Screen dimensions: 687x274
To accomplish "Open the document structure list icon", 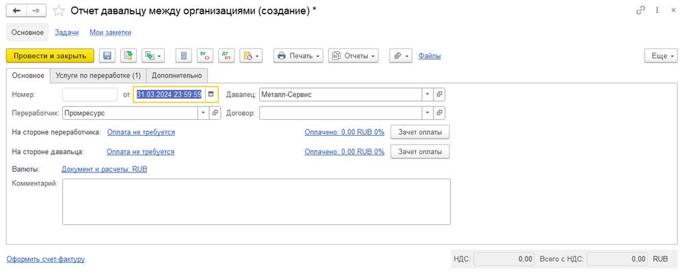I will pyautogui.click(x=183, y=56).
